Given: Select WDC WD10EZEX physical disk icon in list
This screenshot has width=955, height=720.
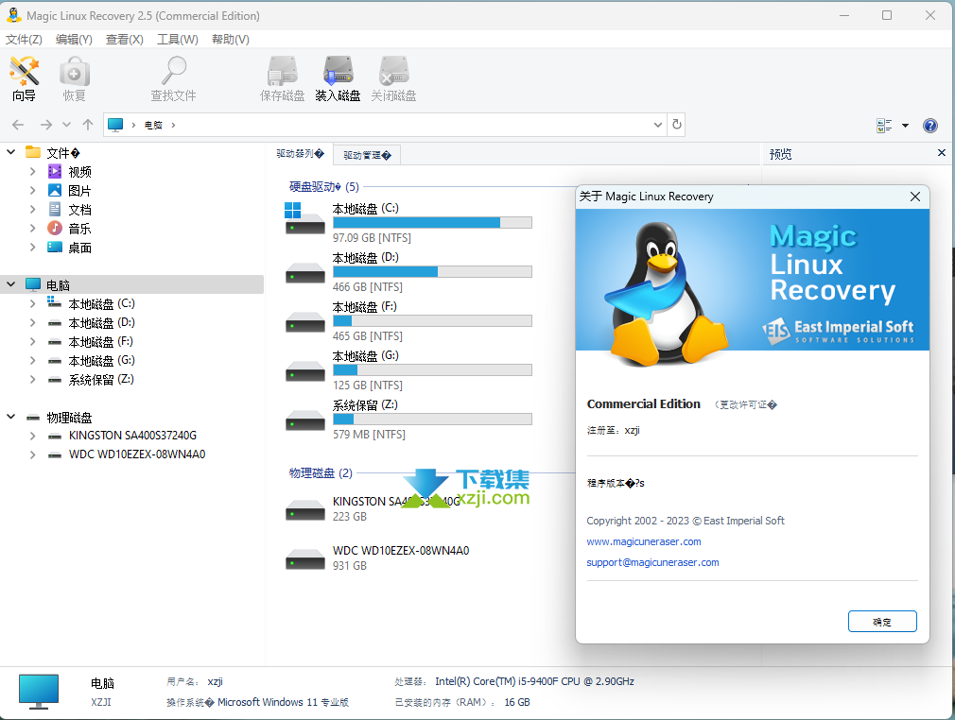Looking at the screenshot, I should 304,558.
